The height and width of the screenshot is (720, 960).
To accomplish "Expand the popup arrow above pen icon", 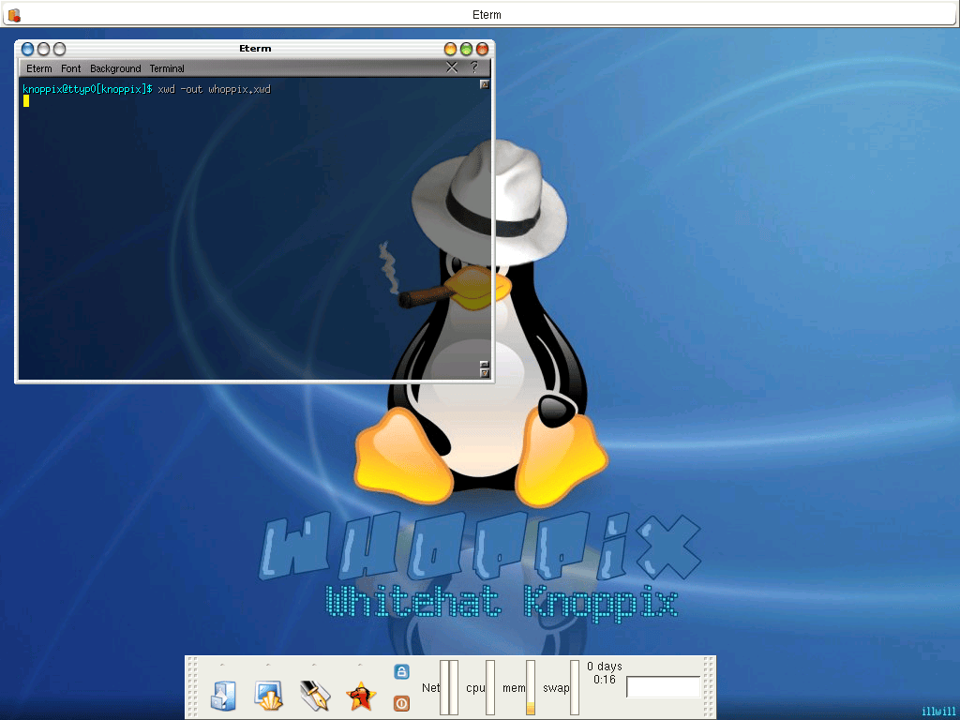I will [313, 665].
